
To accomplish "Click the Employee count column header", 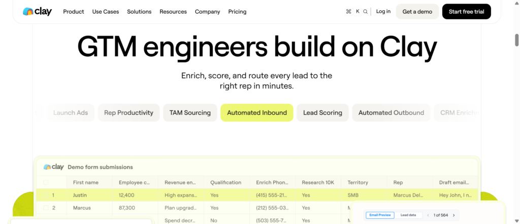I will [134, 182].
